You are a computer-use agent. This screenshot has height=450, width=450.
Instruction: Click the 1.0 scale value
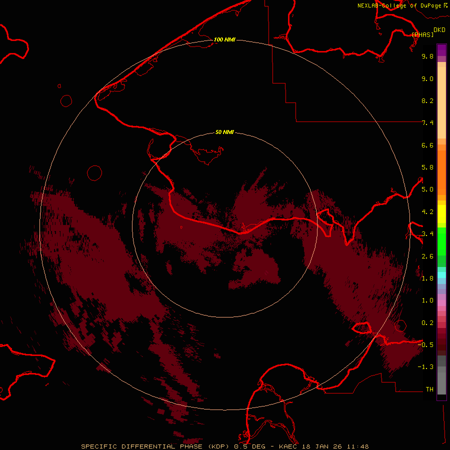click(427, 300)
